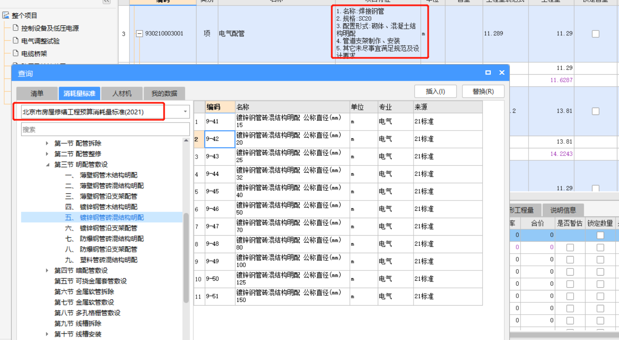Select code cell 9-50
The height and width of the screenshot is (340, 619).
(x=220, y=279)
